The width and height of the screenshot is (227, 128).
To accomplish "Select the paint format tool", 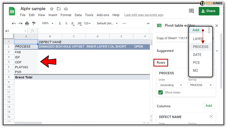I will coord(34,23).
